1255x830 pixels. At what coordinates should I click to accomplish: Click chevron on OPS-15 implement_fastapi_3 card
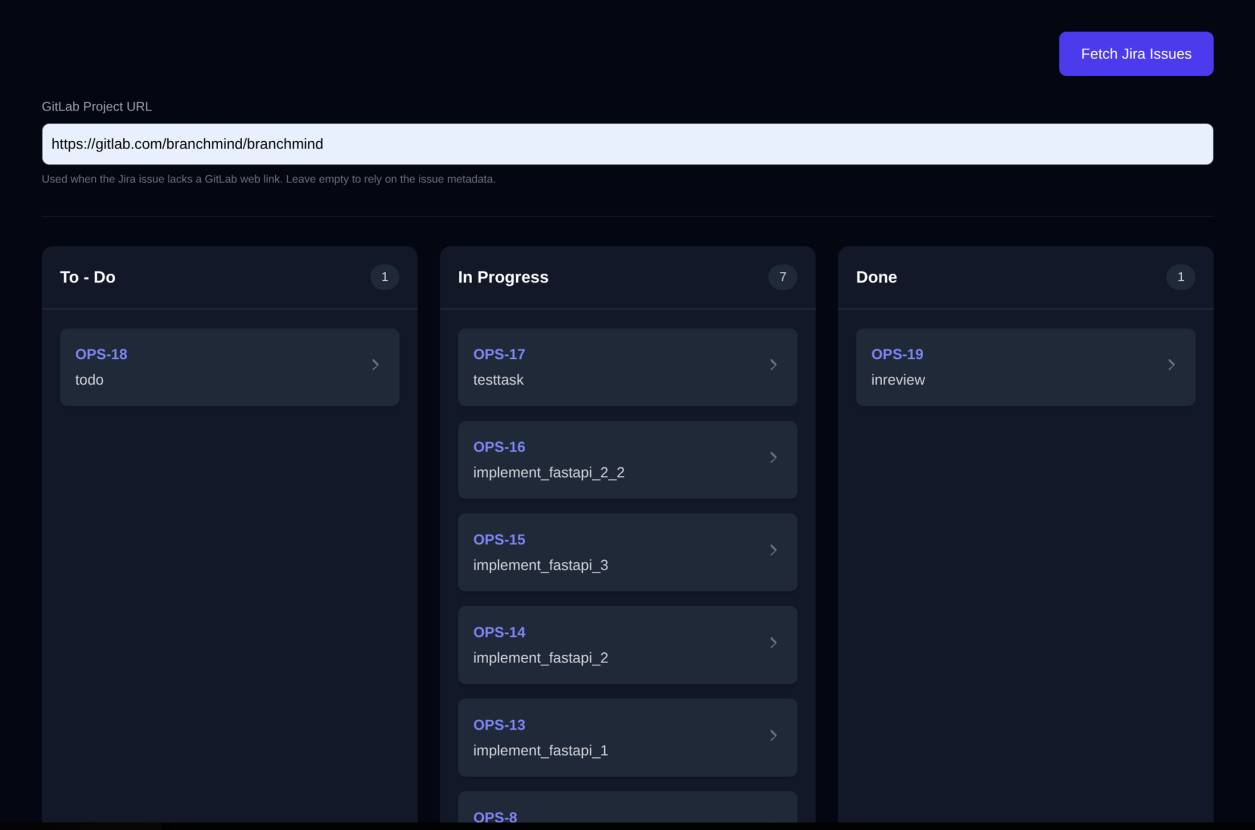[773, 550]
